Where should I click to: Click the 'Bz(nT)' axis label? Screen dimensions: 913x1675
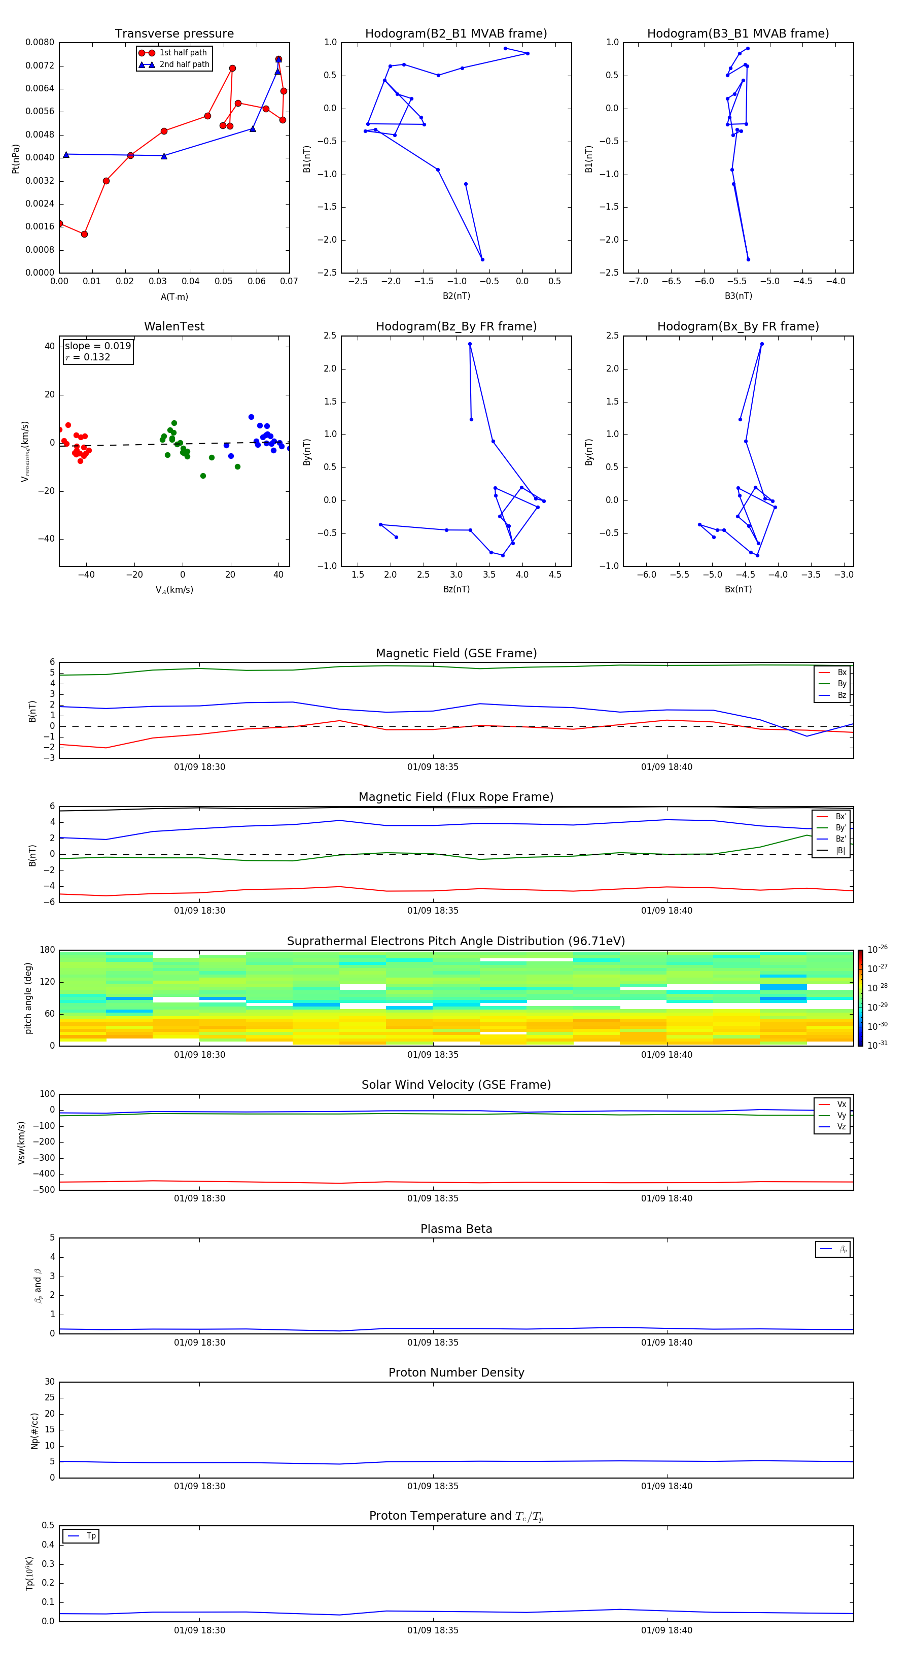point(456,589)
